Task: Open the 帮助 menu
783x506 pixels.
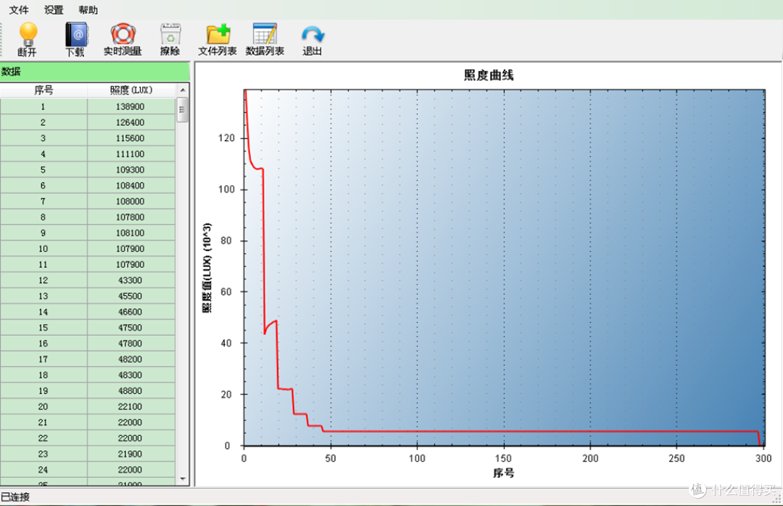Action: 88,10
